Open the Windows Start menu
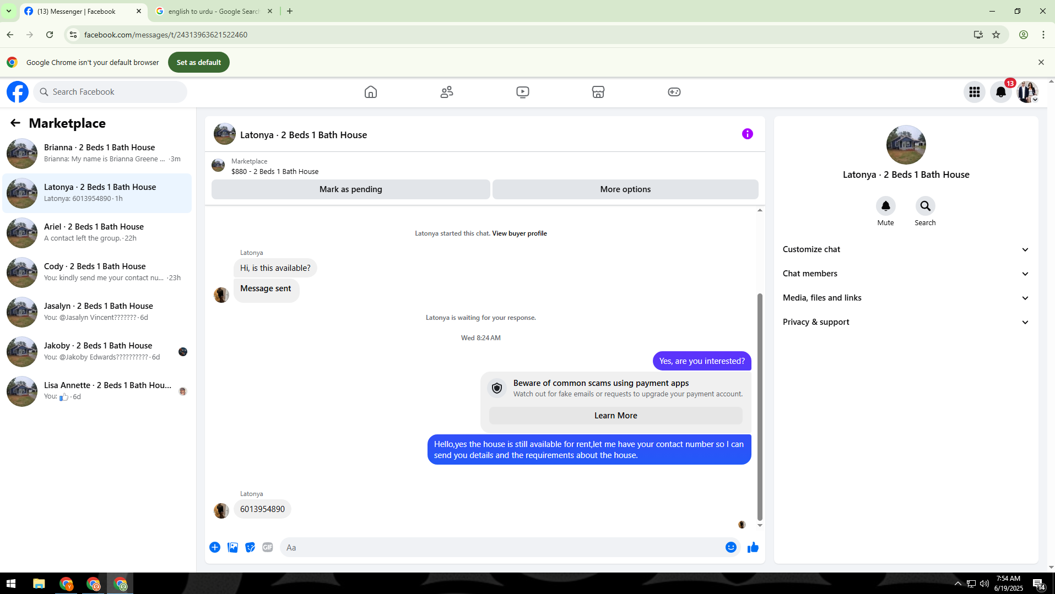Screen dimensions: 1055x594 pos(11,584)
